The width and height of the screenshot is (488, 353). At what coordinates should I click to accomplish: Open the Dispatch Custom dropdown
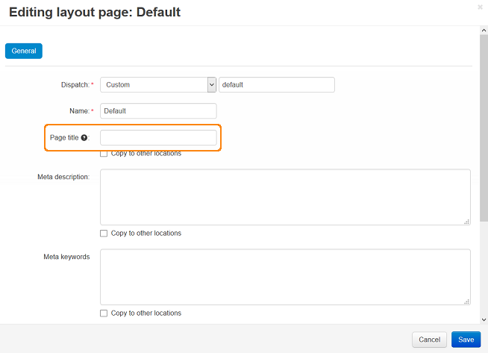[x=158, y=84]
